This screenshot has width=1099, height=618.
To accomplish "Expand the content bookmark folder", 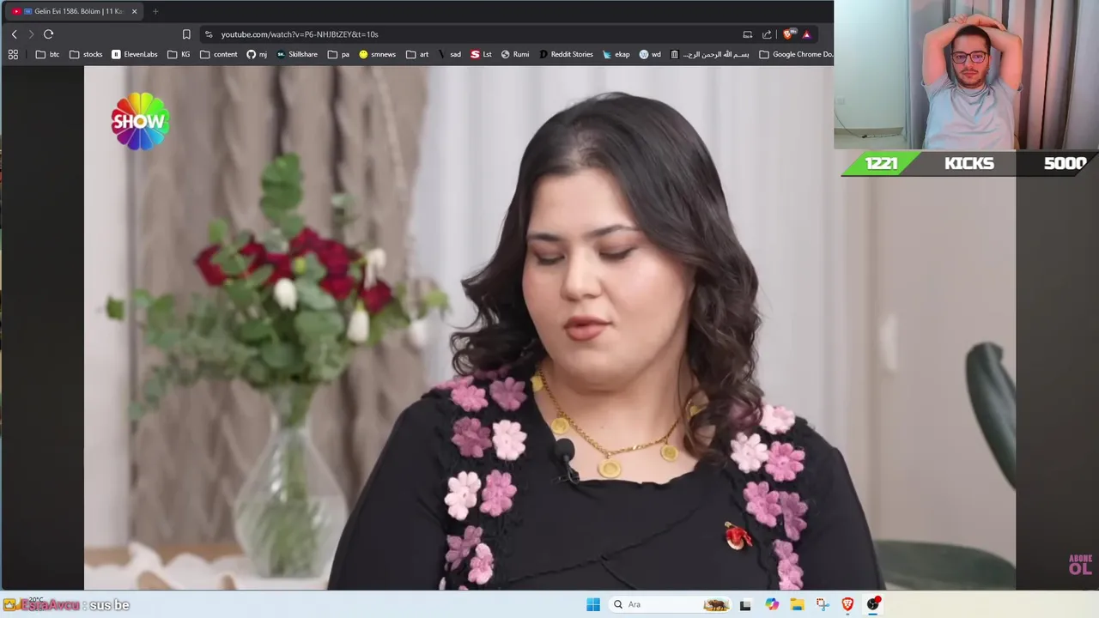I will [218, 54].
